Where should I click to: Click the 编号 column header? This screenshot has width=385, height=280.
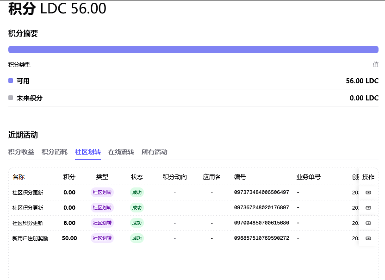coord(240,177)
